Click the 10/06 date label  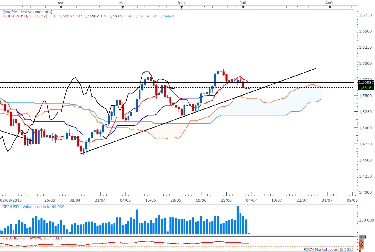[201, 200]
